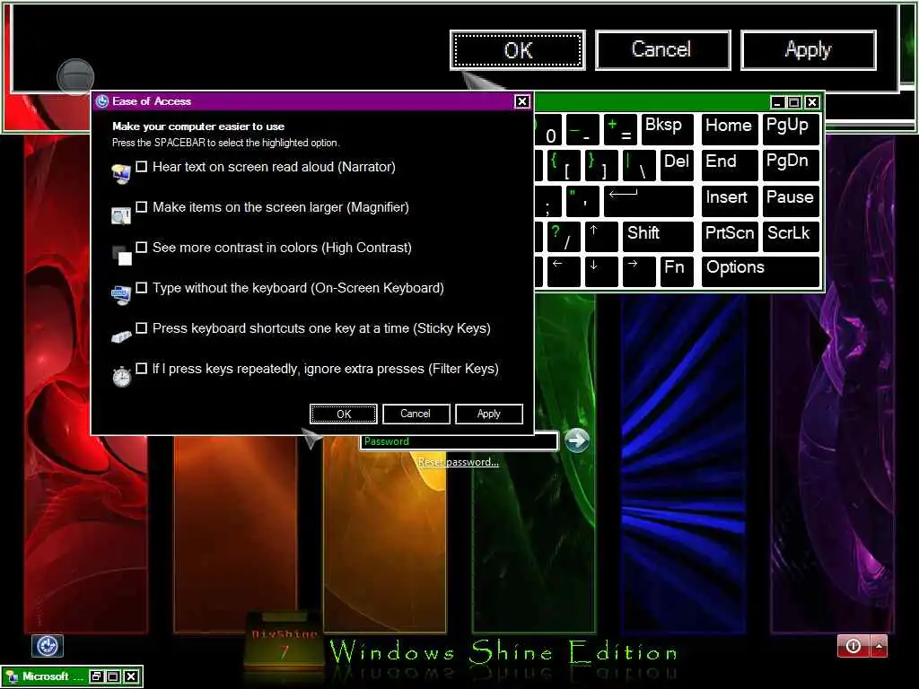
Task: Click the minus/underscore key
Action: tap(582, 129)
